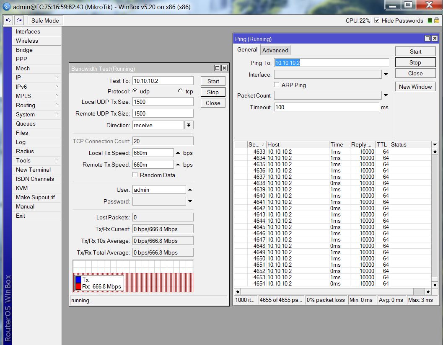Click the Undo arrow in the toolbar
This screenshot has width=443, height=345.
click(x=8, y=21)
